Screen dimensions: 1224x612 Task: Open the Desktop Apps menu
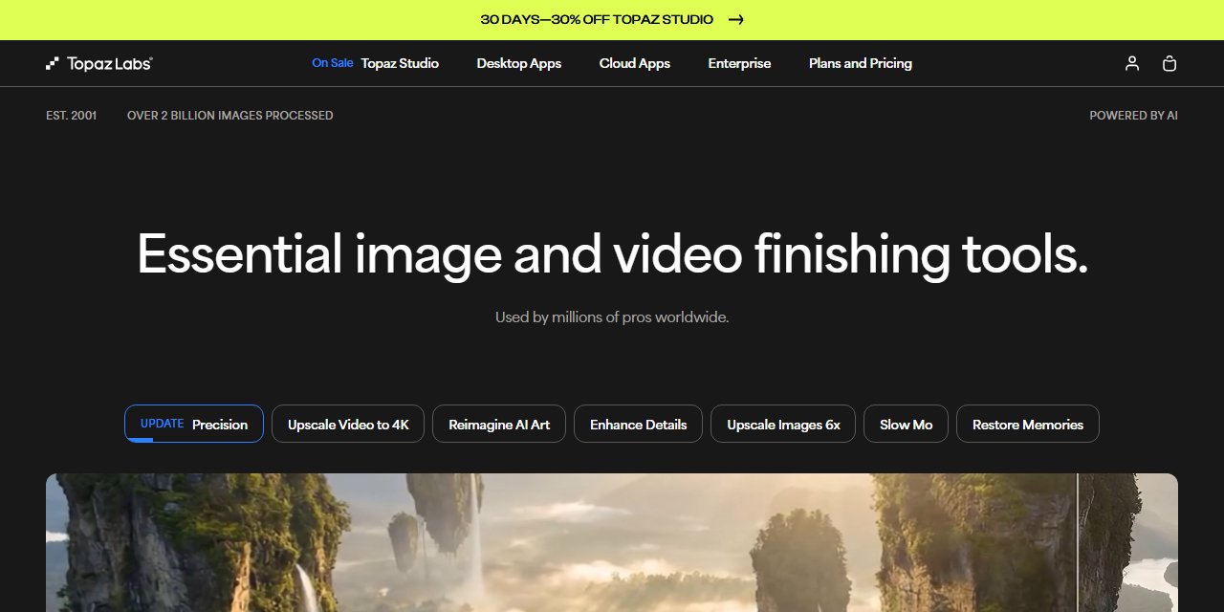(x=519, y=63)
